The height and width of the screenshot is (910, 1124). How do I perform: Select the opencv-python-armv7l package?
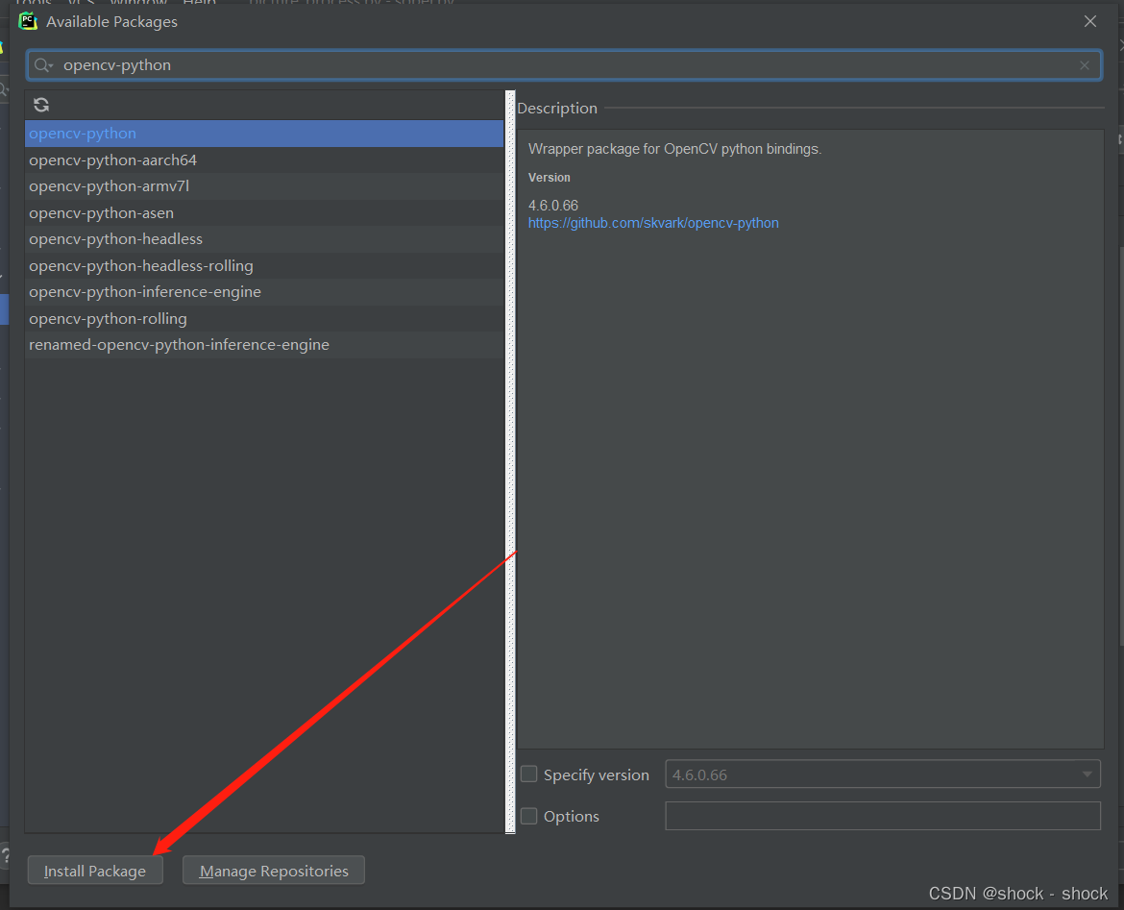108,185
